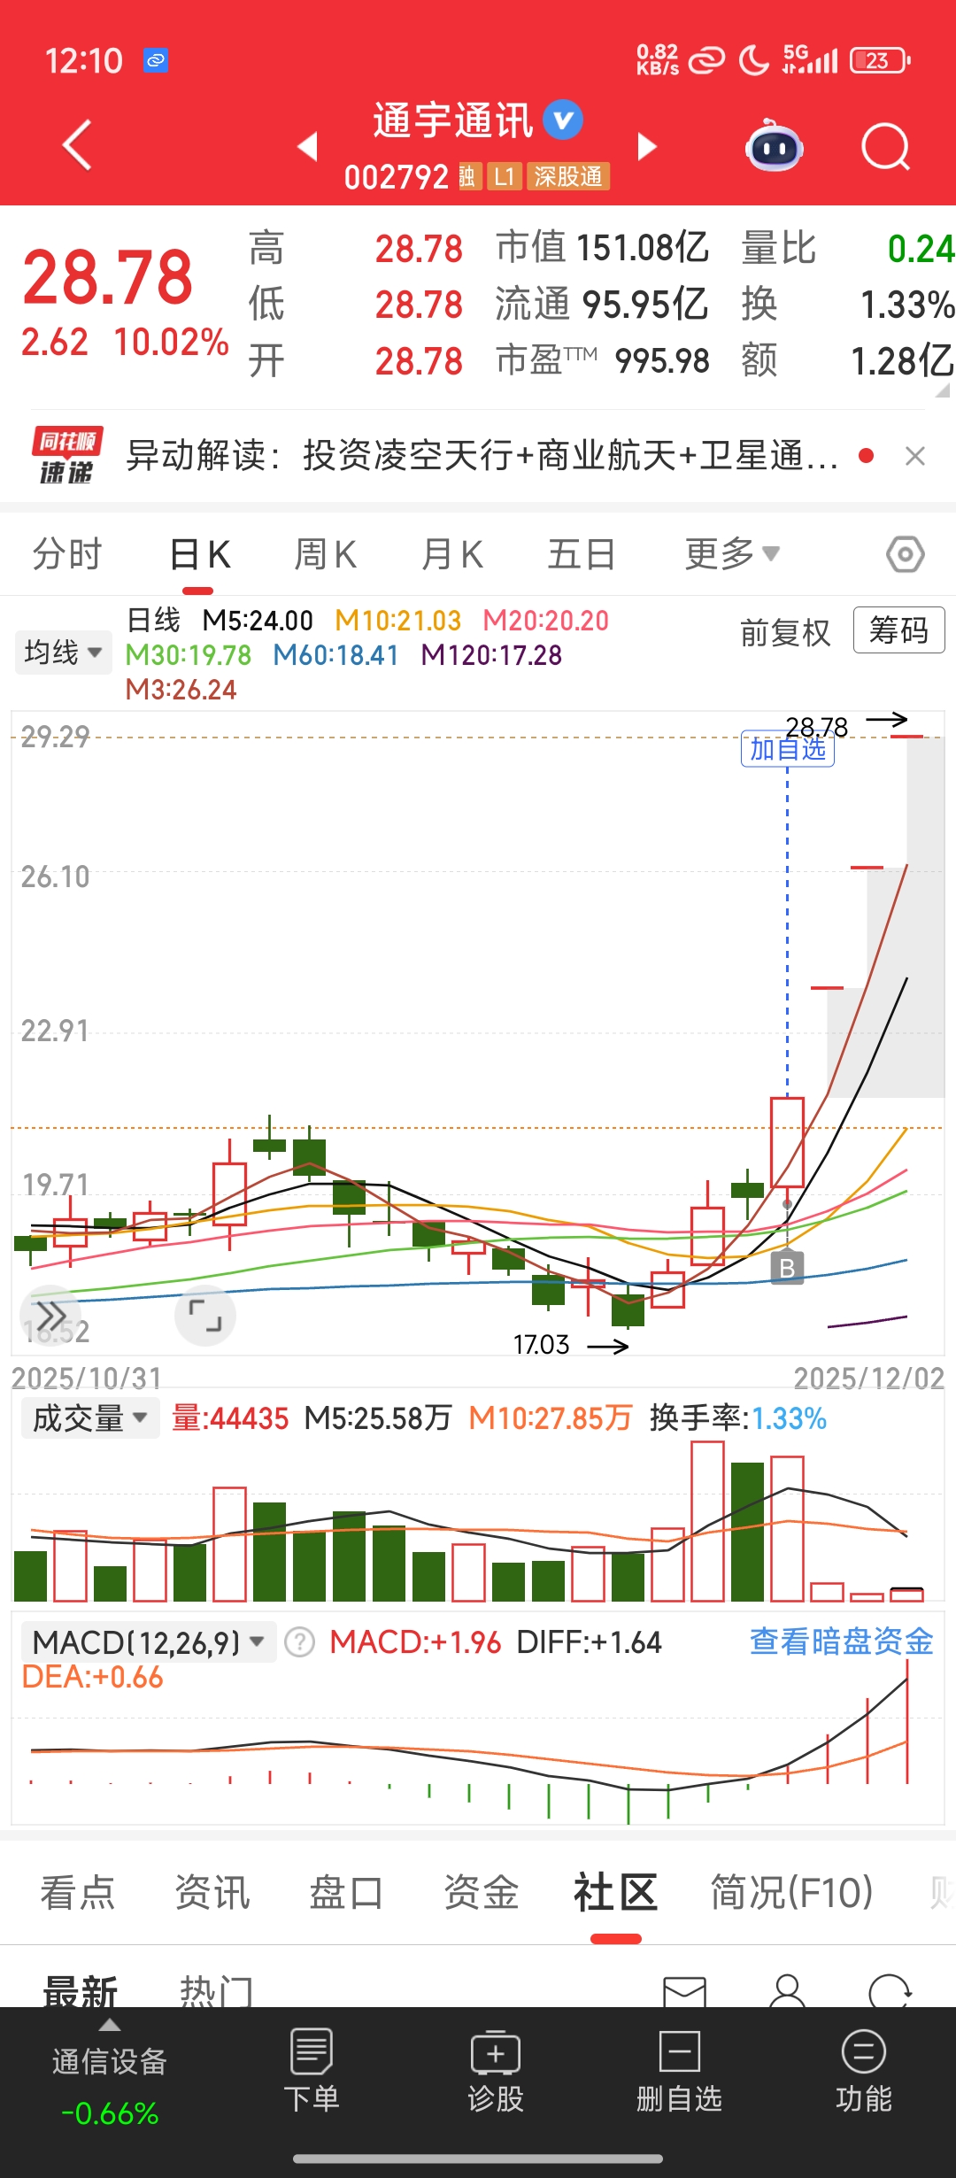
Task: Tap the 量:44435 volume readout
Action: click(230, 1418)
